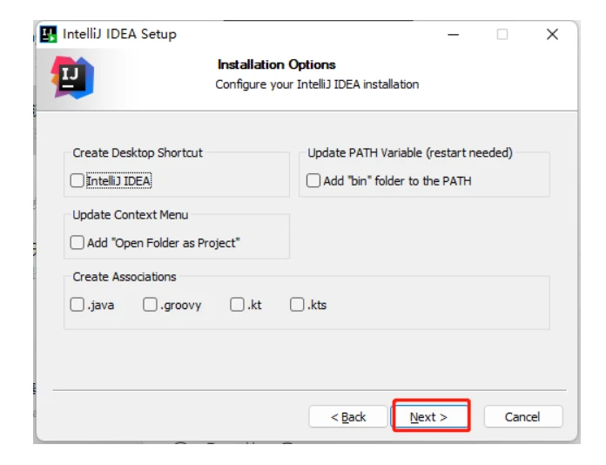The width and height of the screenshot is (606, 465).
Task: Check Add "bin" folder to the PATH
Action: point(313,181)
